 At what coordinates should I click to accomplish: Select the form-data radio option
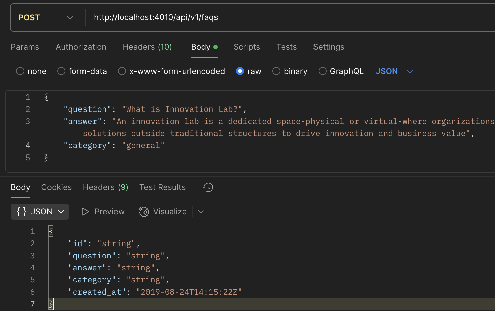61,71
